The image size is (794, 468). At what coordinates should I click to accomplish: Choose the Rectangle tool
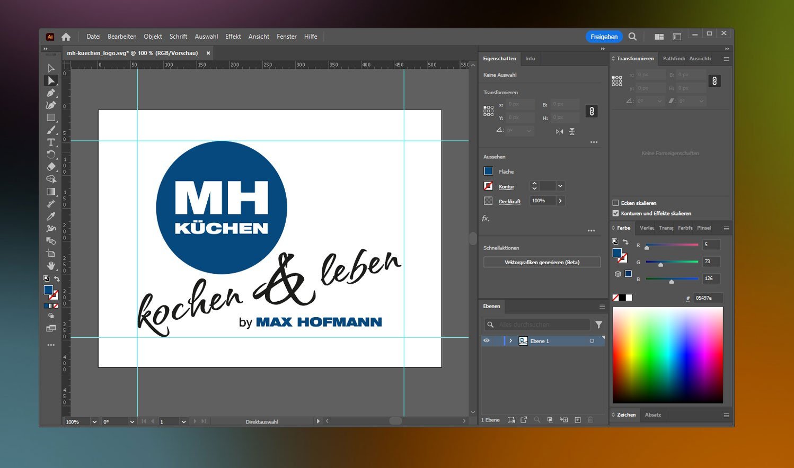[51, 118]
